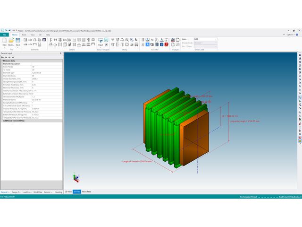Pin the General Input panel
The width and height of the screenshot is (302, 227).
pyautogui.click(x=60, y=53)
